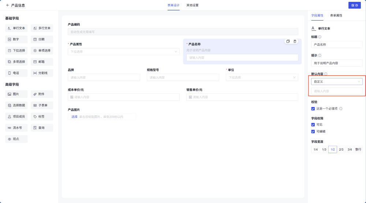Select the 单行文本 field component
The height and width of the screenshot is (203, 366).
pos(16,28)
